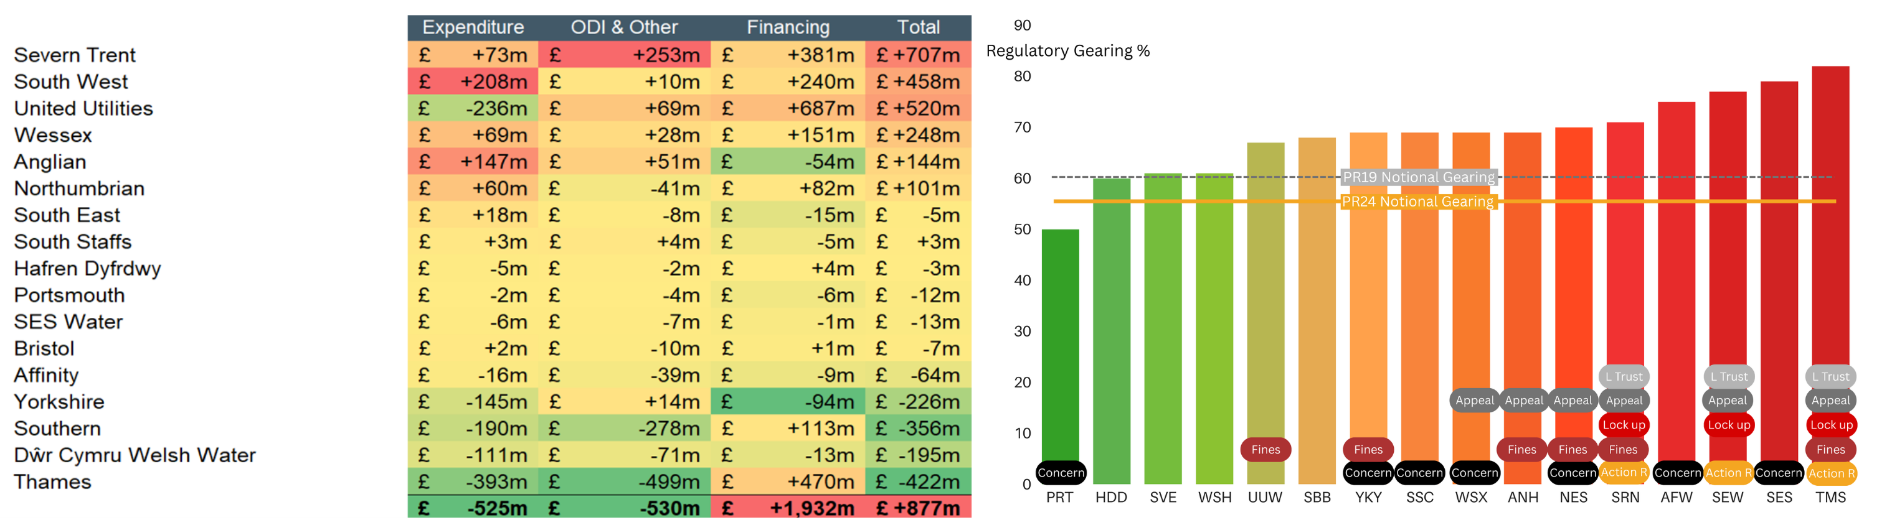Select the Yorkshire row label
The height and width of the screenshot is (525, 1892).
60,402
